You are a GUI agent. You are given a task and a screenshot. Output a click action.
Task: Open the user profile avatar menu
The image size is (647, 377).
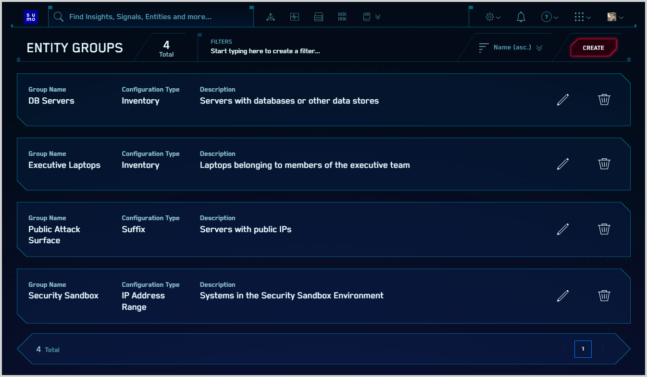615,17
